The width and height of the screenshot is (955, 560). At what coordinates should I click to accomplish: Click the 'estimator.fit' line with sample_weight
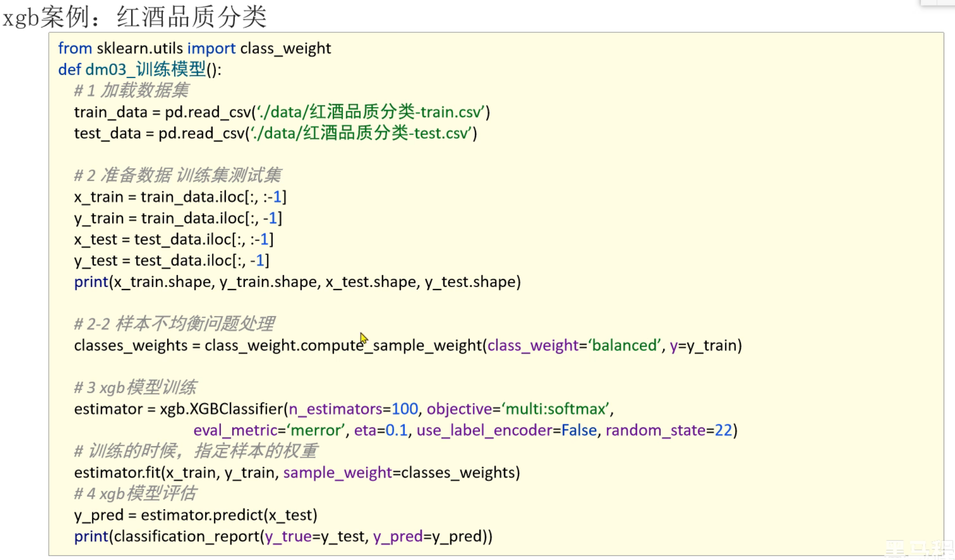click(x=297, y=472)
